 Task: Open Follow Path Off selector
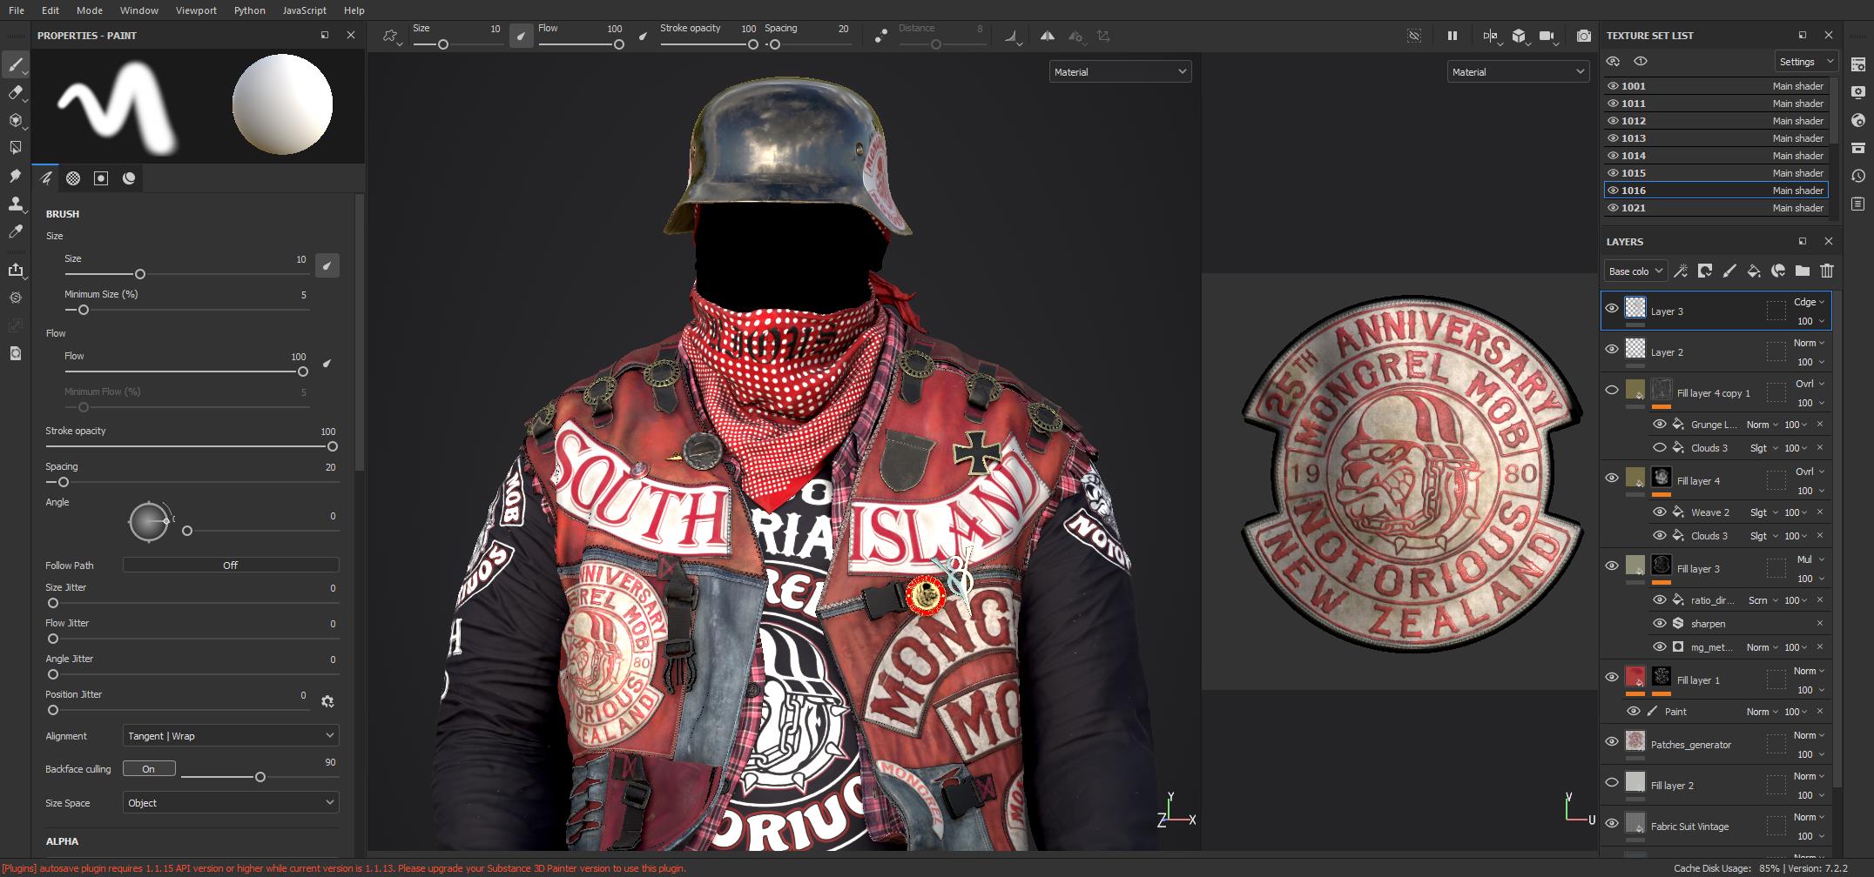[x=231, y=566]
